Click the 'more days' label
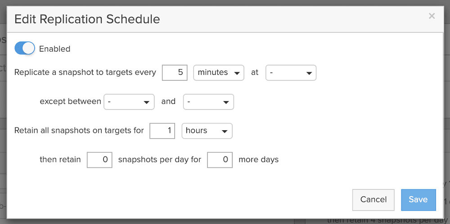The height and width of the screenshot is (224, 450). pos(259,159)
